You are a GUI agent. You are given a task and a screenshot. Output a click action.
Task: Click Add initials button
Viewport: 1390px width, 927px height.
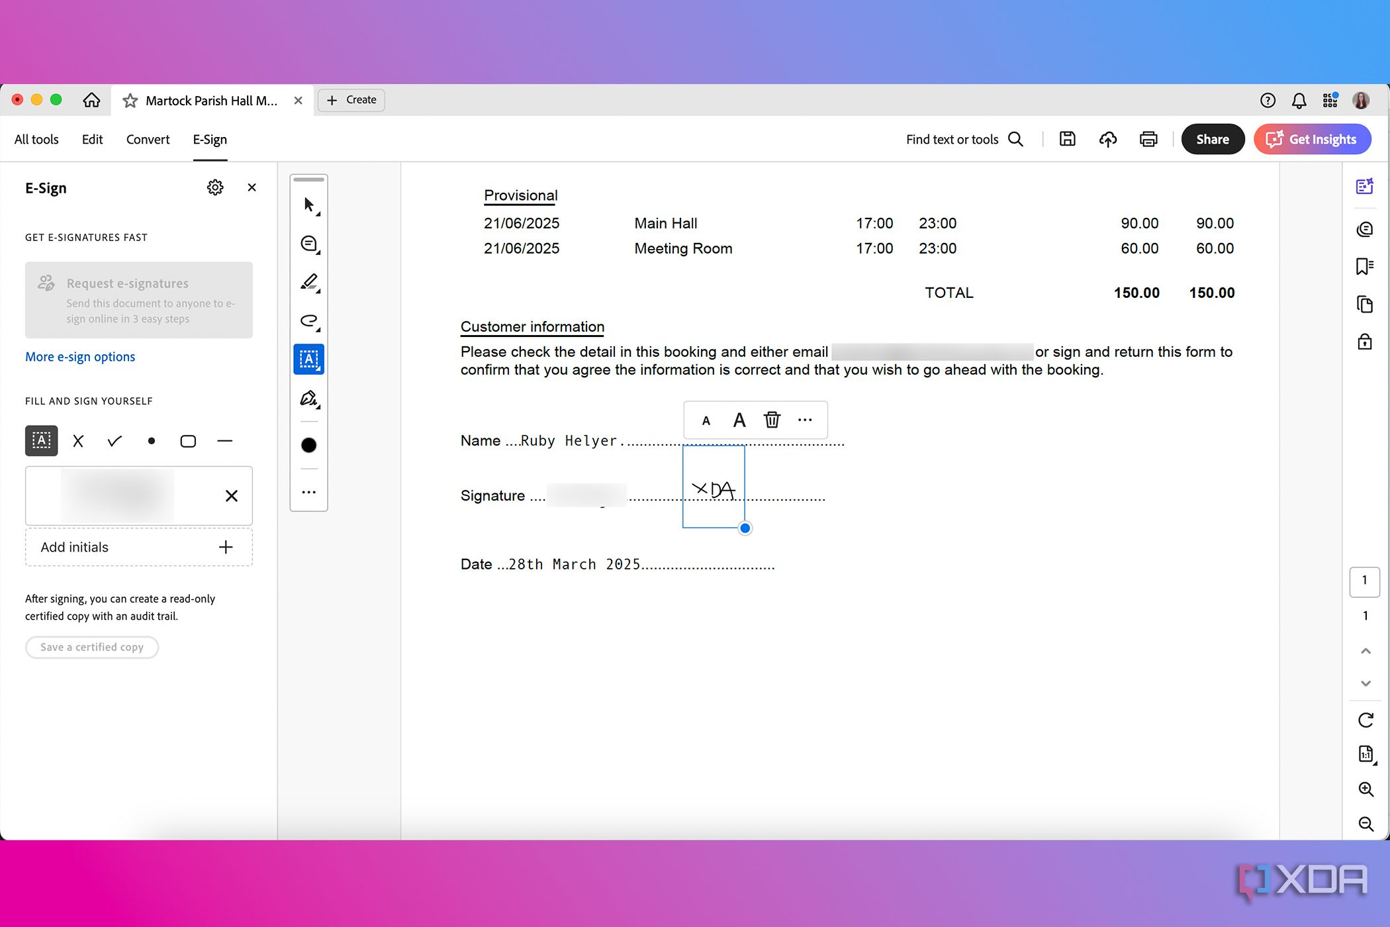pos(139,547)
